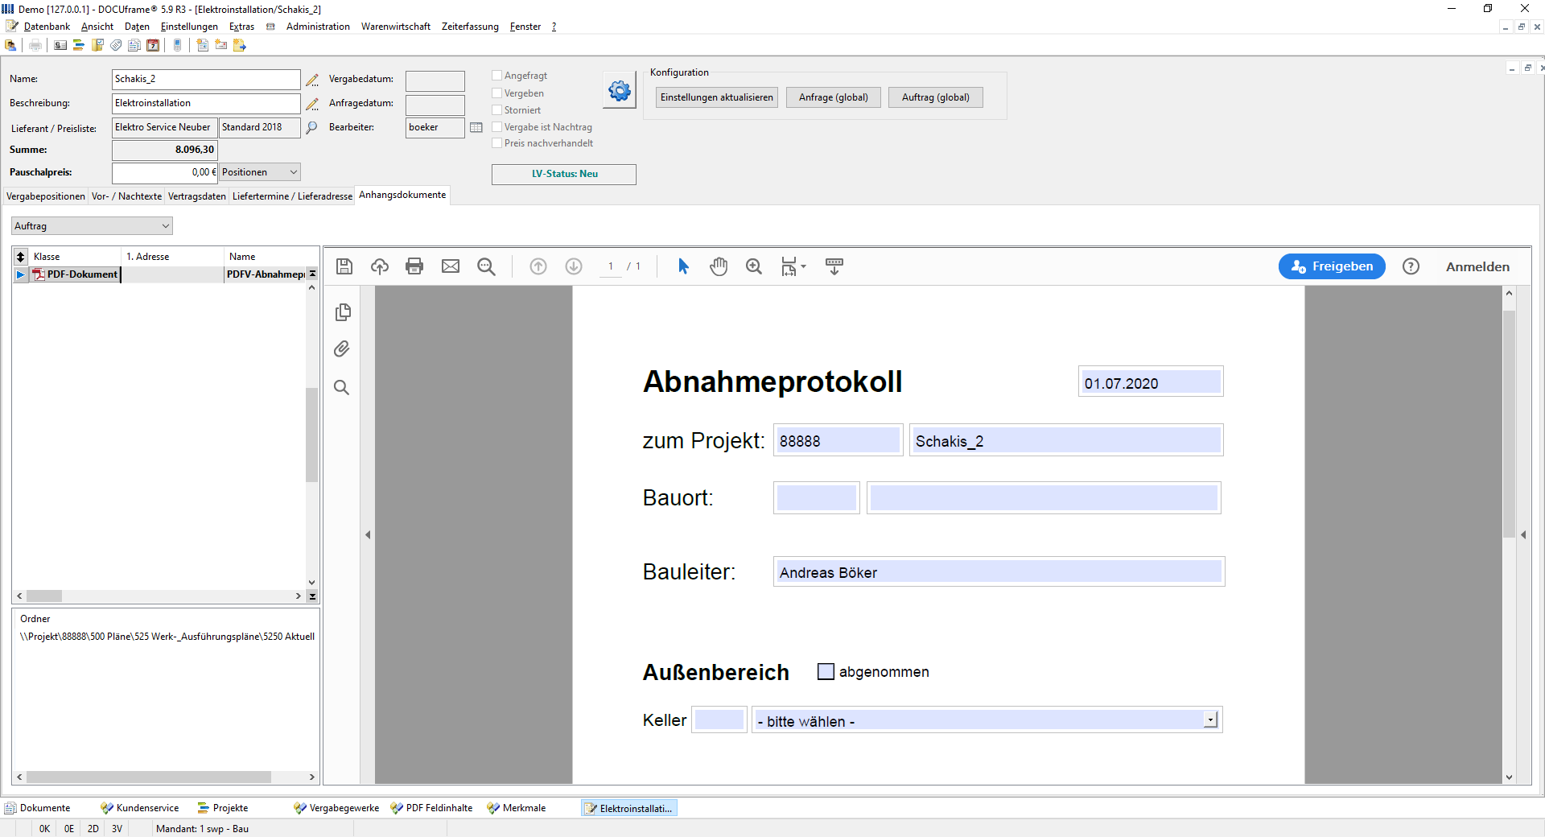This screenshot has height=837, width=1545.
Task: Click the Anfrage (global) button
Action: pyautogui.click(x=834, y=97)
